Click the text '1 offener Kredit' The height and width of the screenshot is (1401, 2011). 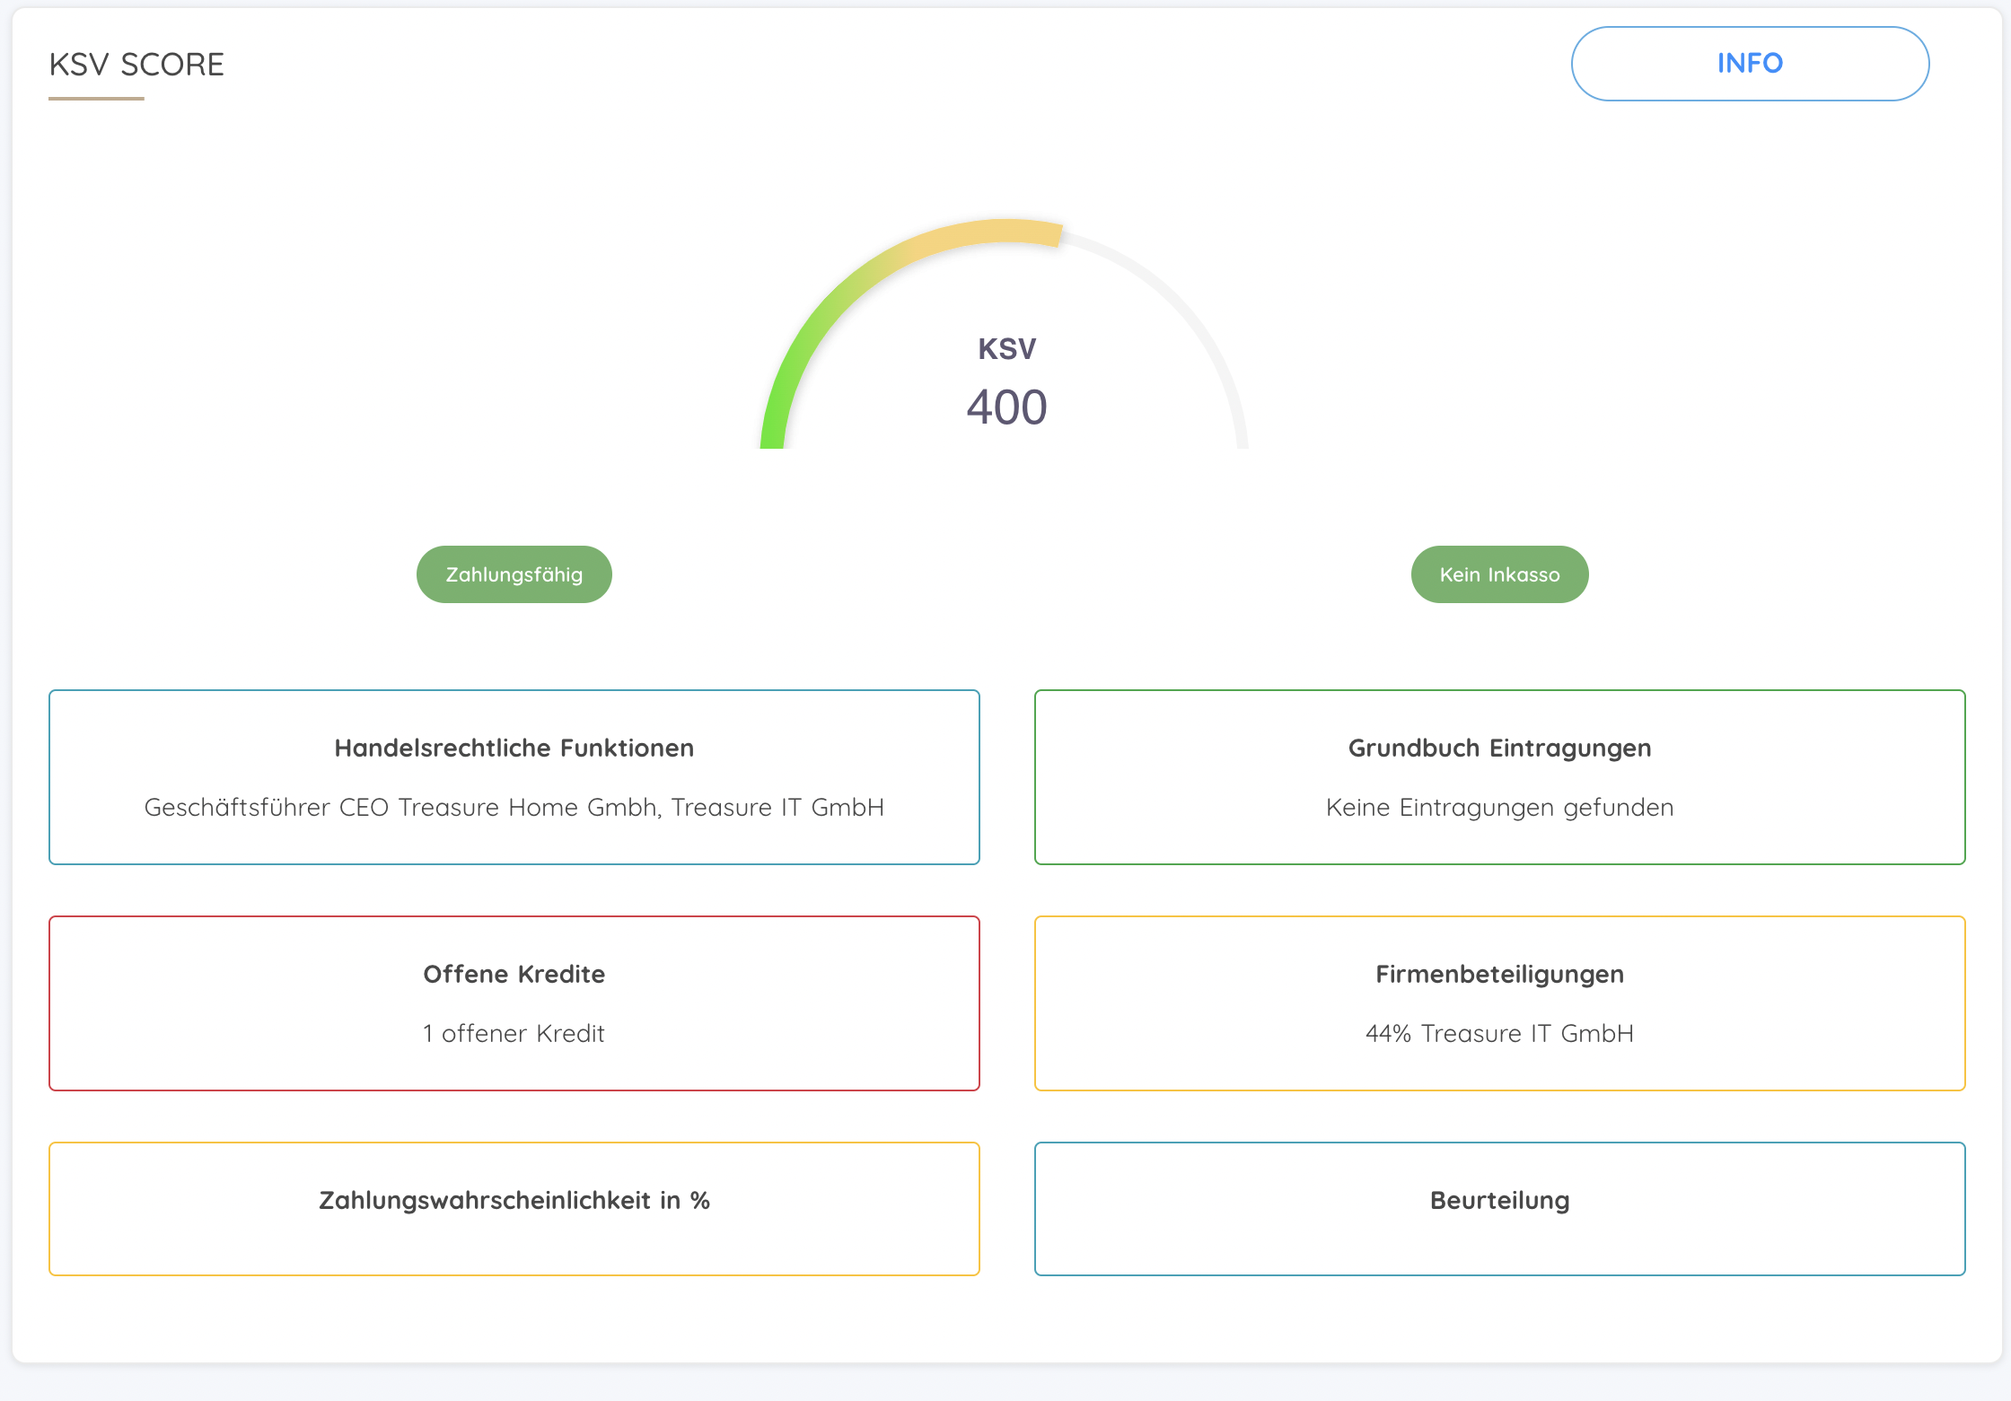514,1033
